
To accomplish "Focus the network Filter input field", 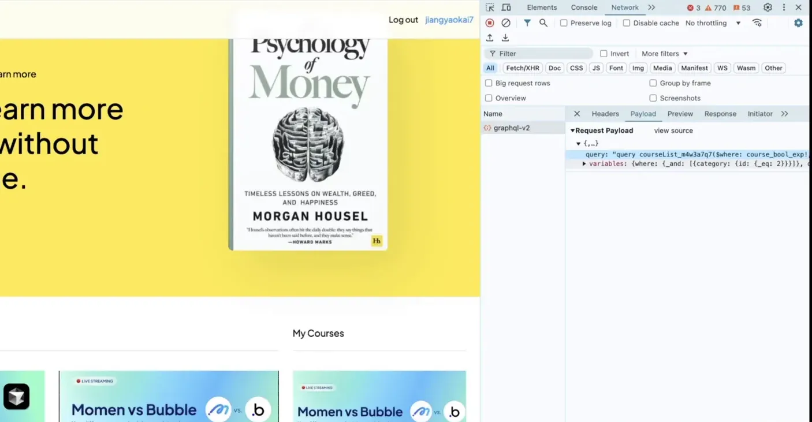I will pyautogui.click(x=539, y=54).
